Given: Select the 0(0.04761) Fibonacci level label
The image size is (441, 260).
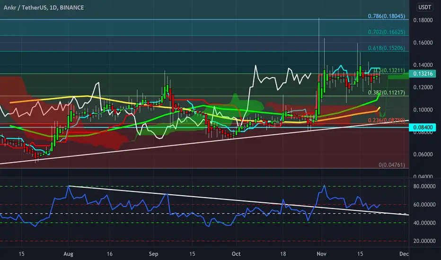Looking at the screenshot, I should click(x=392, y=165).
